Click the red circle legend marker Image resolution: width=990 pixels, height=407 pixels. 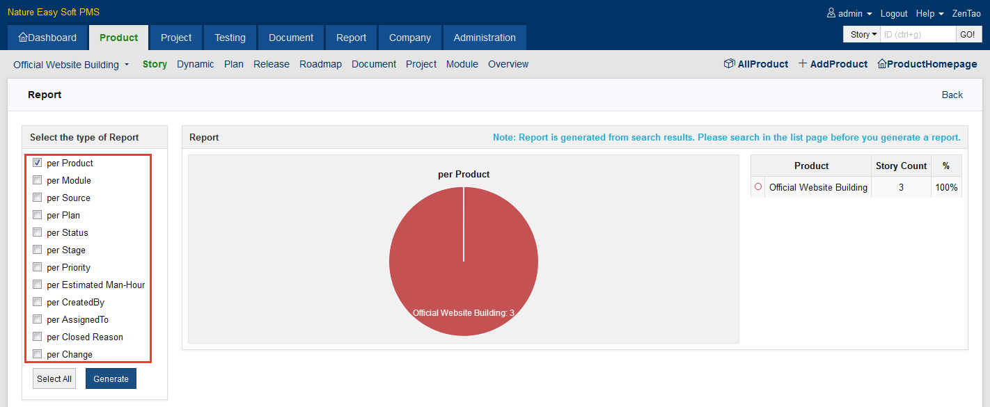[x=758, y=187]
